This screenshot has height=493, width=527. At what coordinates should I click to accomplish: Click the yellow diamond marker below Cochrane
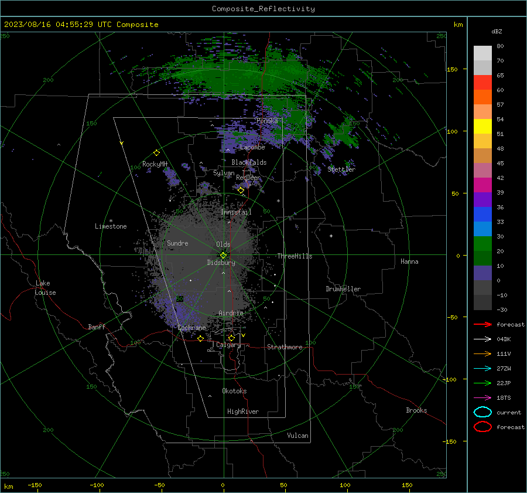point(201,338)
